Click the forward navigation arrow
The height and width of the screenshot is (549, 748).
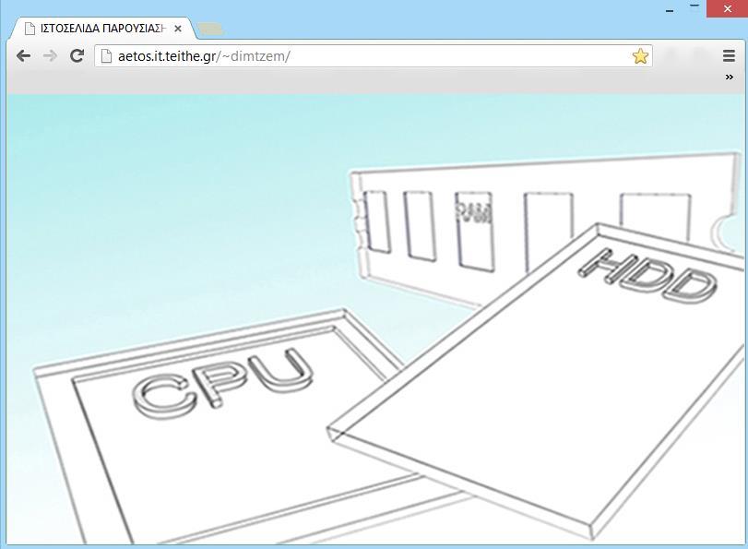click(x=50, y=56)
